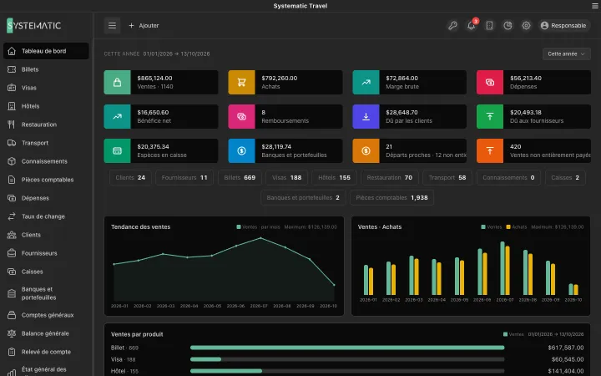Open Clients in sidebar
The image size is (601, 376).
point(46,235)
